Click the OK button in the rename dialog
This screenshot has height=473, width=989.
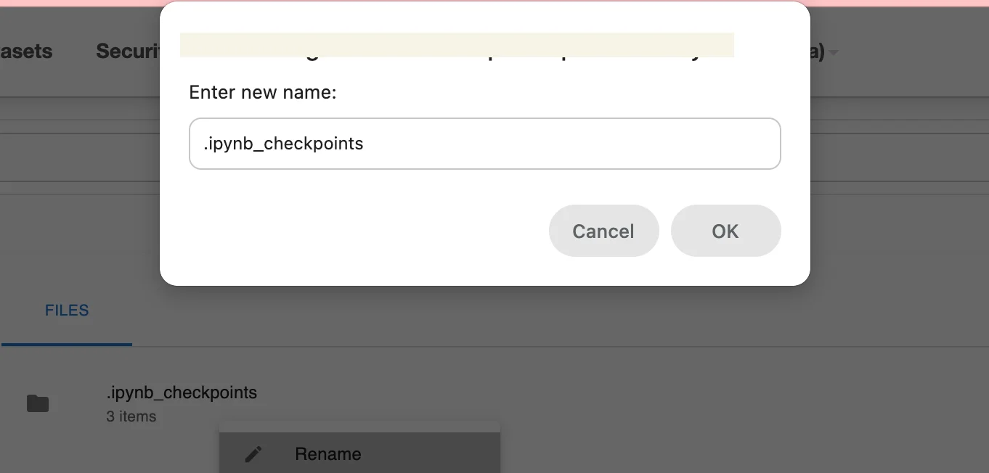pyautogui.click(x=725, y=231)
